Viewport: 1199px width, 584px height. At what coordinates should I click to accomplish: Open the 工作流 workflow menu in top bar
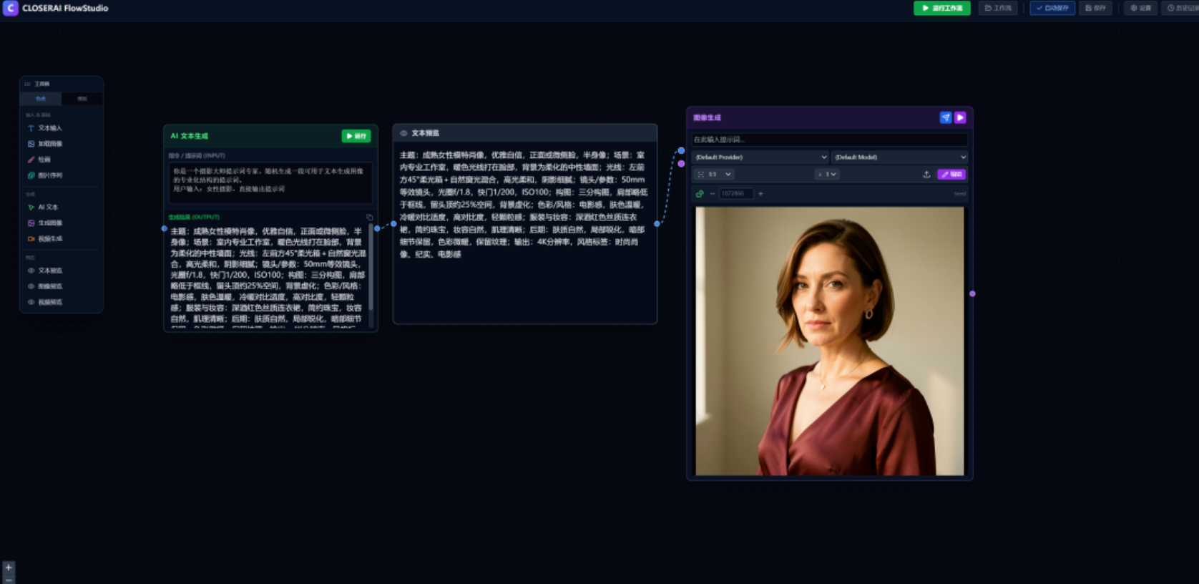point(998,8)
